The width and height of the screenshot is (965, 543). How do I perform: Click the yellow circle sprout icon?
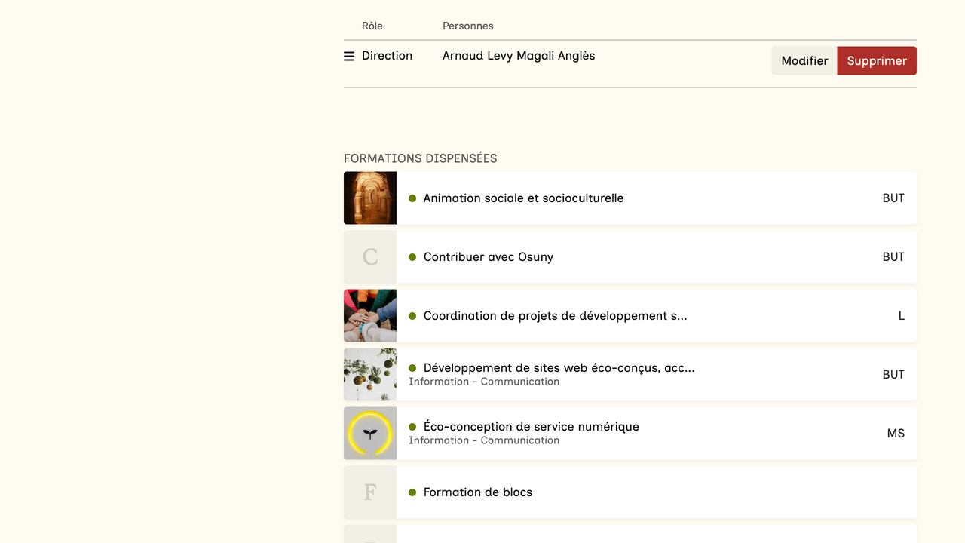click(x=370, y=434)
